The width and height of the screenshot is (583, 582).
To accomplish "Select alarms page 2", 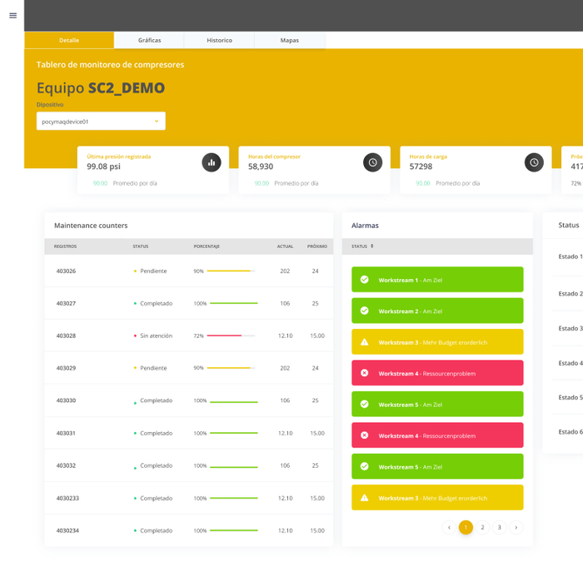I will click(x=482, y=527).
